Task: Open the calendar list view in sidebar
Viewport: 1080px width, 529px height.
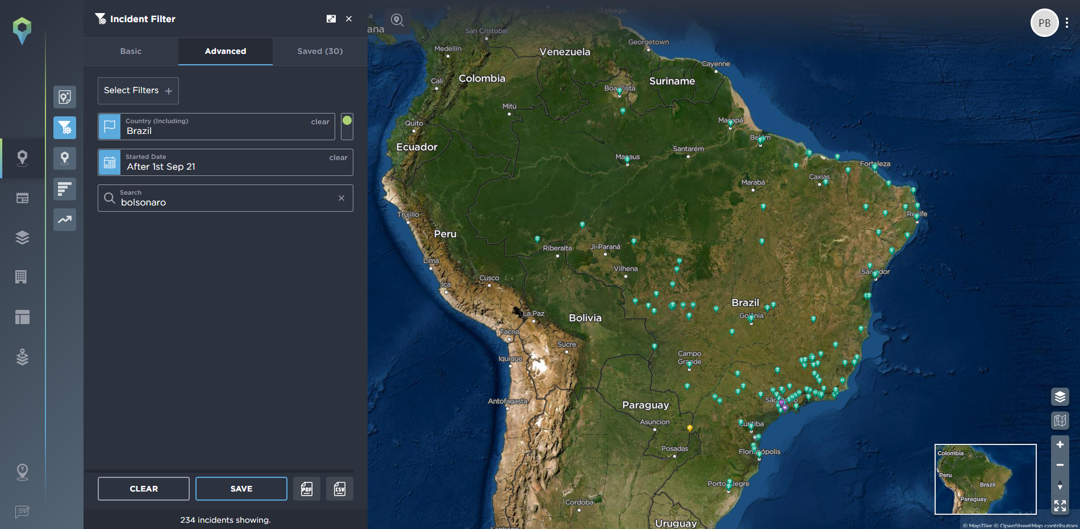Action: pyautogui.click(x=22, y=198)
